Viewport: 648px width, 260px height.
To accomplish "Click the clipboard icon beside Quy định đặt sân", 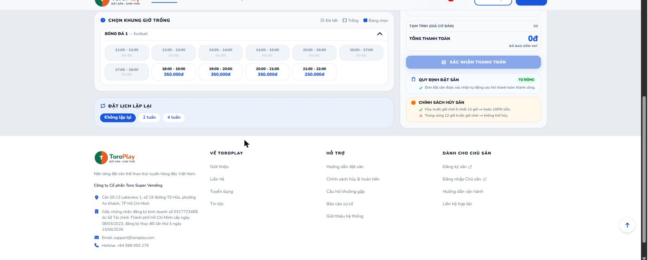I will pyautogui.click(x=413, y=80).
